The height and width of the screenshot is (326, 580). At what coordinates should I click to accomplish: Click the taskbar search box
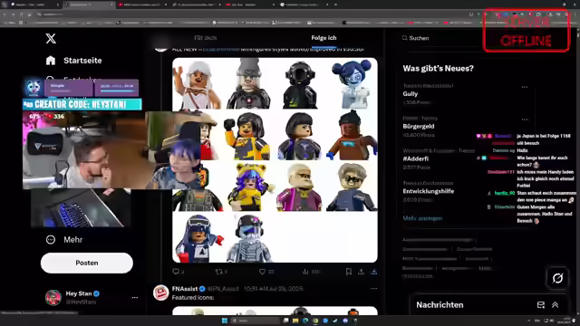pyautogui.click(x=256, y=321)
